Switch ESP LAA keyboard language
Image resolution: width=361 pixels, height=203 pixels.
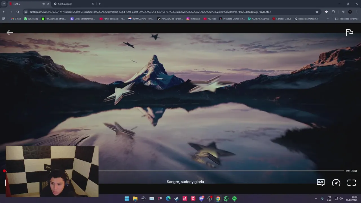coord(329,198)
